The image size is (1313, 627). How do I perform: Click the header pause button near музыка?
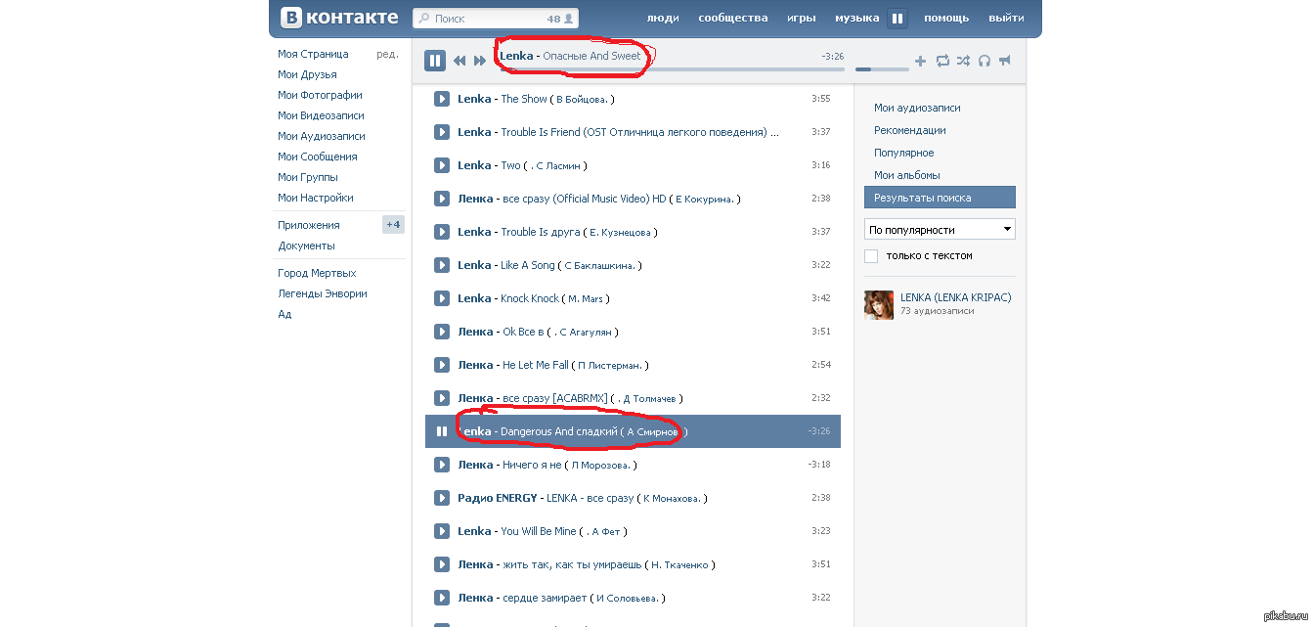[x=897, y=18]
